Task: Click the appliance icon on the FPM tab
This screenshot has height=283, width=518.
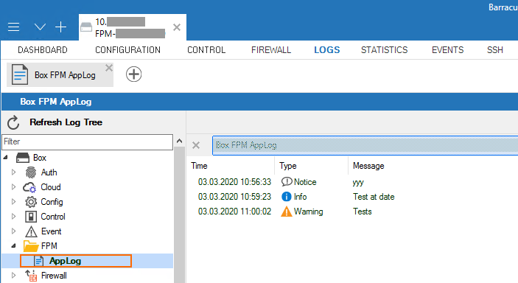Action: coord(86,27)
